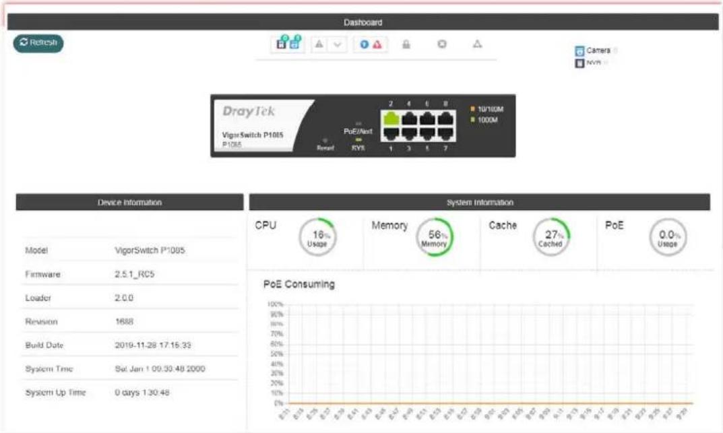Screen dimensions: 723x433
Task: Click the Refresh button
Action: coord(38,43)
